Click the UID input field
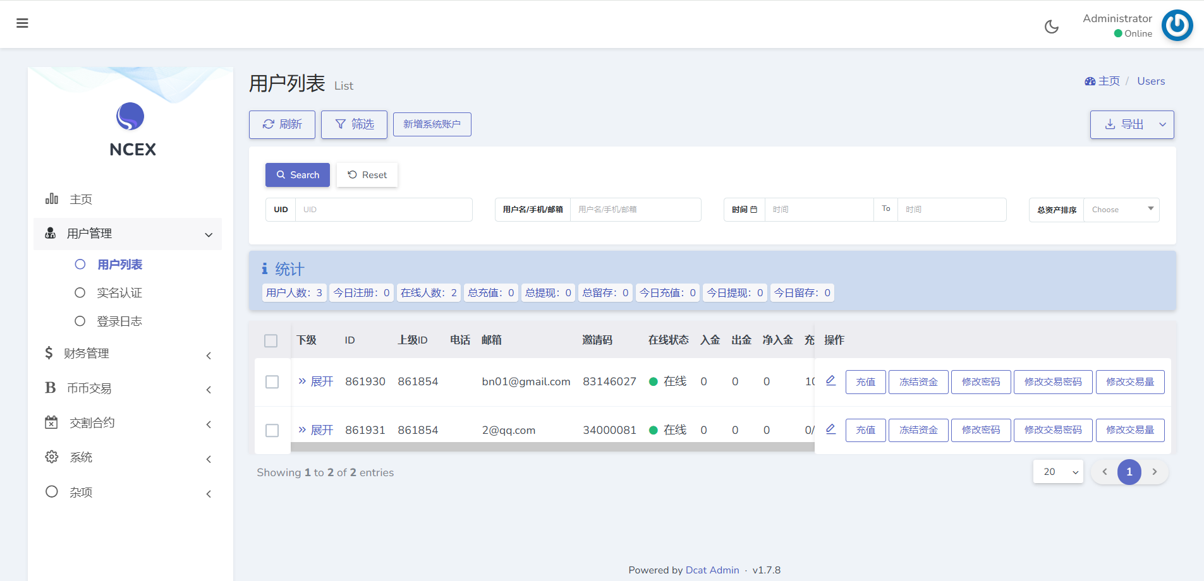 383,210
